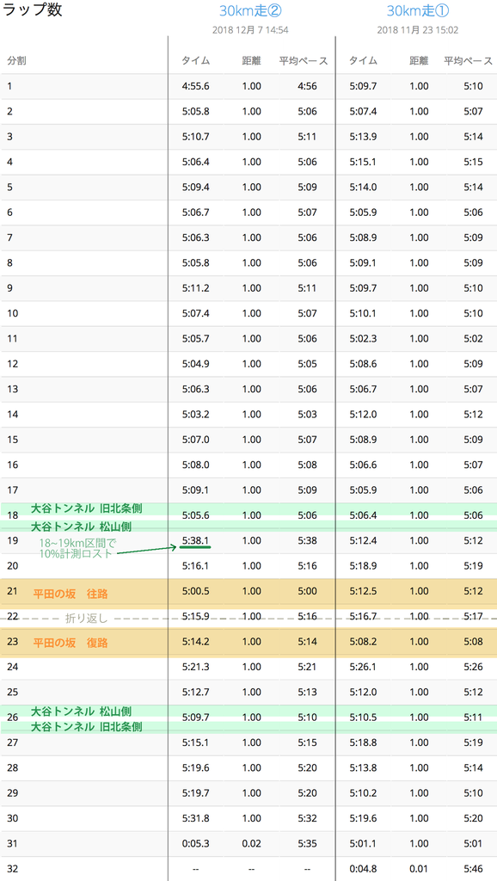
Task: Click split number 20
Action: click(x=12, y=566)
